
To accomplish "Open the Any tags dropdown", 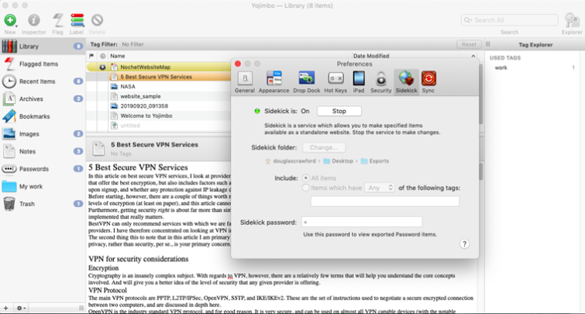I will (x=380, y=188).
